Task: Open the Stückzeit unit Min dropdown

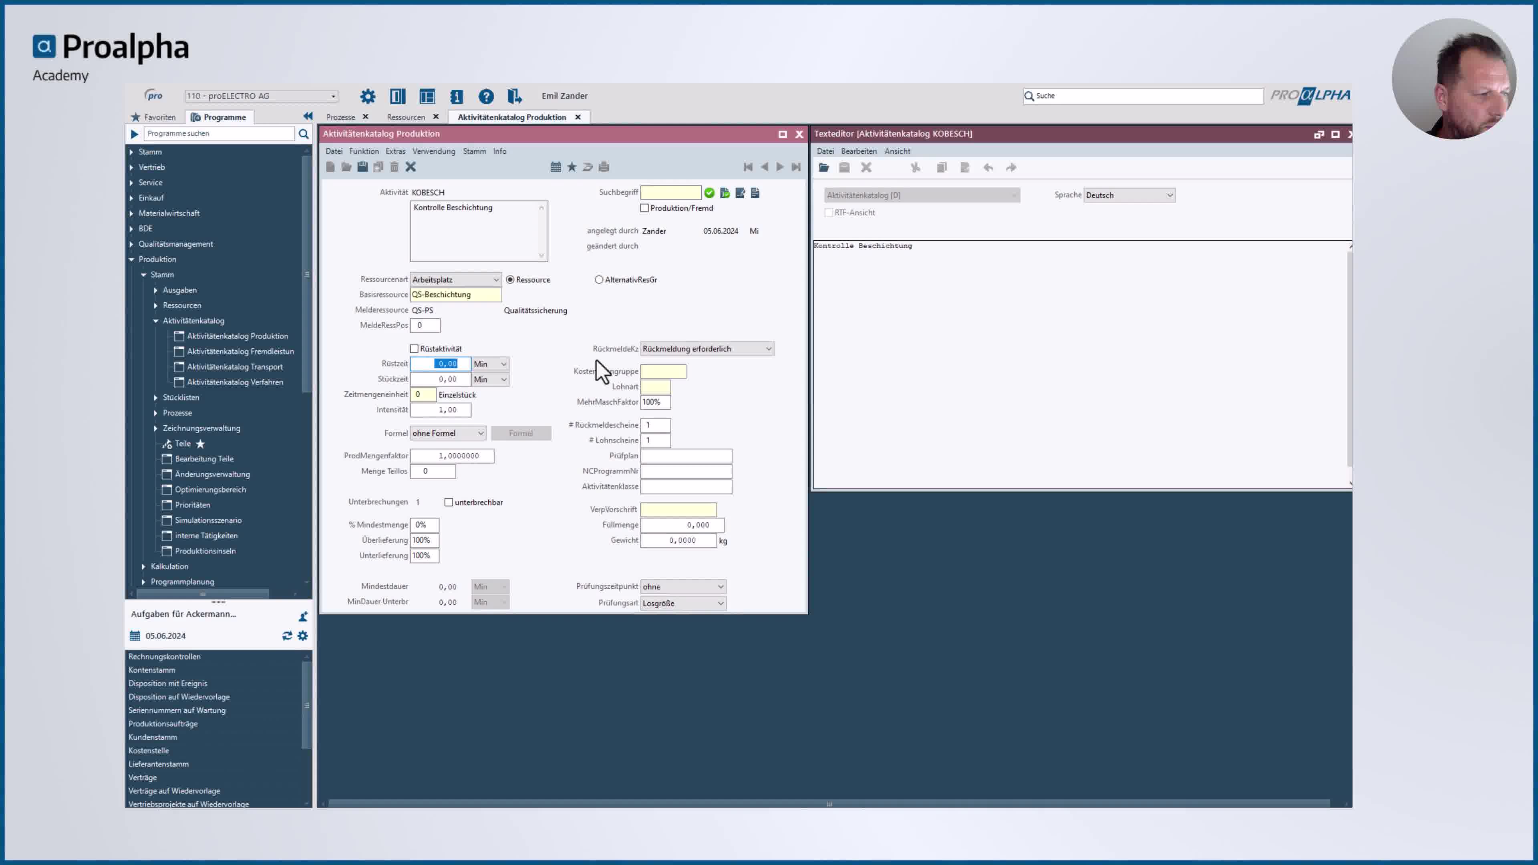Action: 490,380
